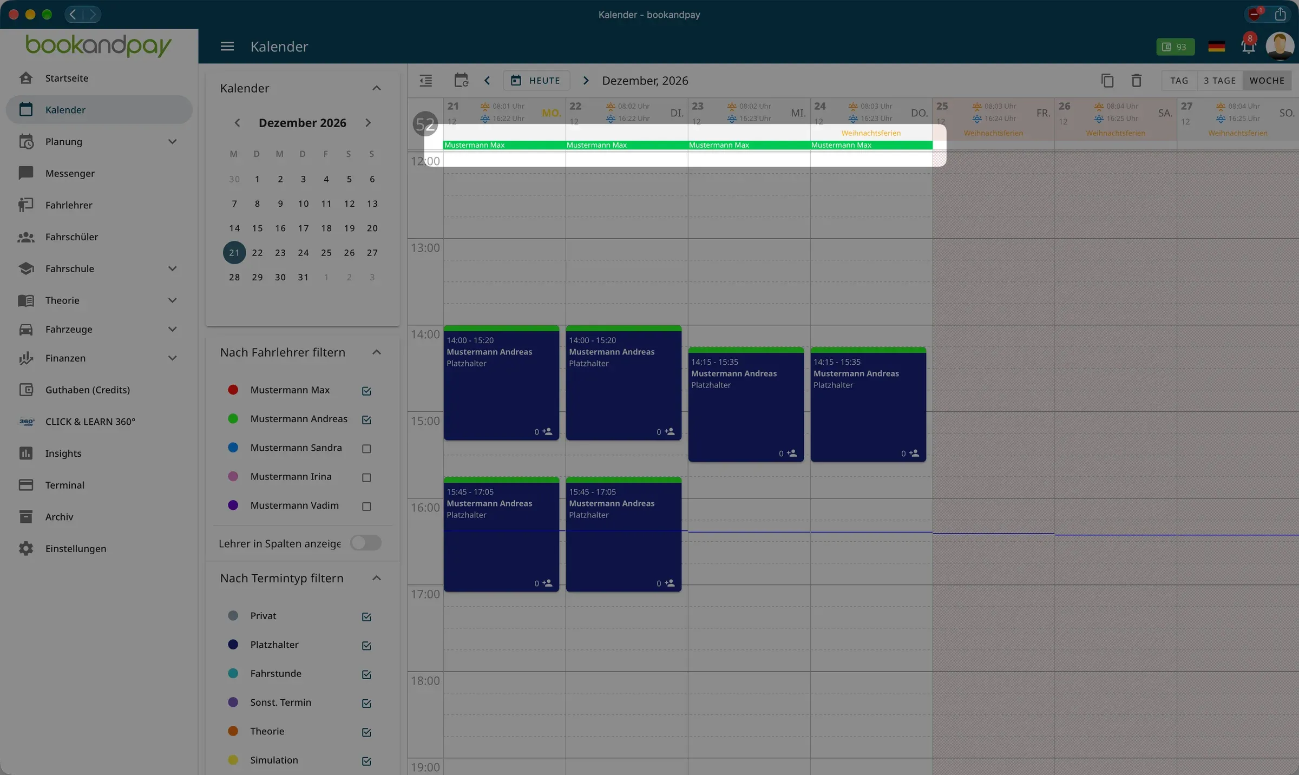Screen dimensions: 1299x775
Task: Click the calendar refresh icon in toolbar
Action: [x=461, y=81]
